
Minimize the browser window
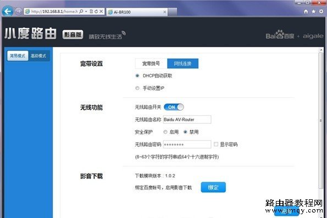click(x=300, y=3)
